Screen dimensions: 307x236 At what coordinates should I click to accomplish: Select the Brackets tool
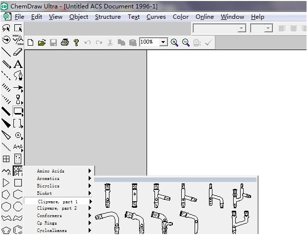[18, 123]
